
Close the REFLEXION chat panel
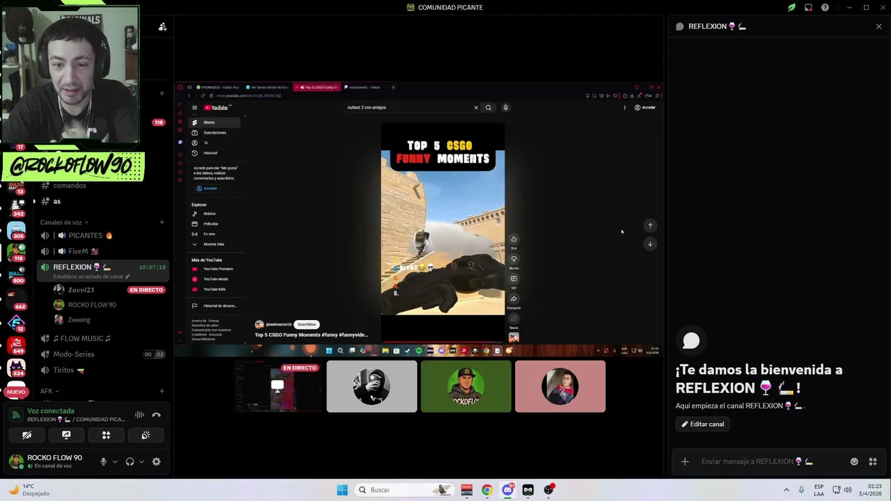click(x=878, y=26)
